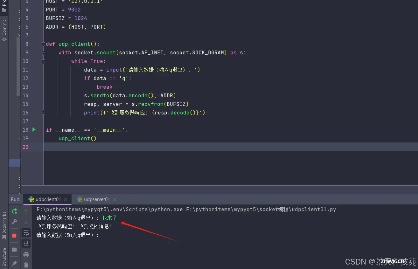Stop the running process red square
The image size is (418, 269).
(x=14, y=236)
